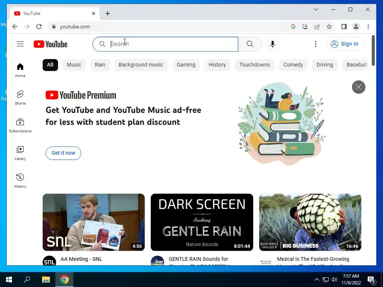Viewport: 383px width, 287px height.
Task: Open the notification center icon
Action: coord(371,280)
